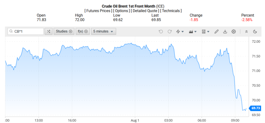
Task: Click the download chart icon
Action: (x=225, y=31)
